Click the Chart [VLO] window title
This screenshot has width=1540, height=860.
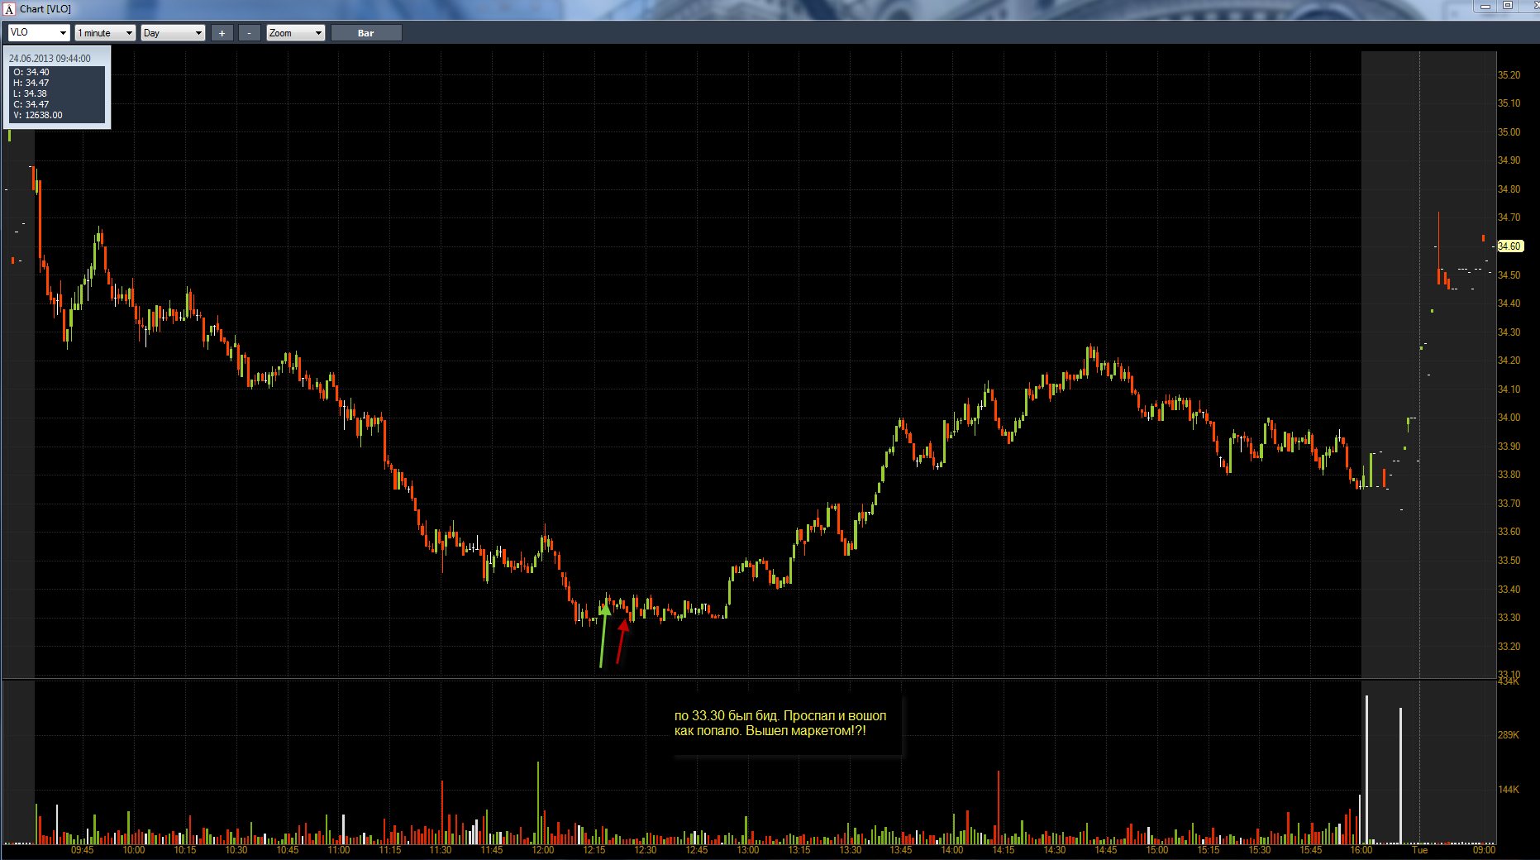tap(45, 9)
